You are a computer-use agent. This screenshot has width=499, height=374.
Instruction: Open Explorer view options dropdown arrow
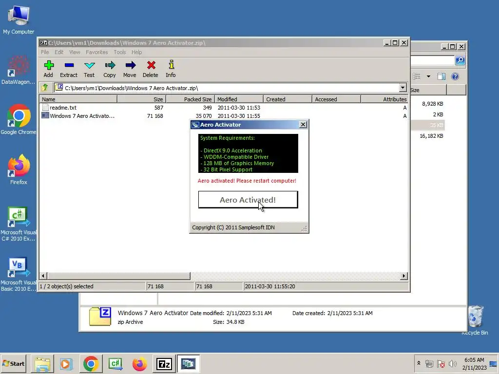point(428,76)
